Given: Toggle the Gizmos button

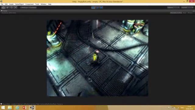Looking at the screenshot, I should (190, 13).
